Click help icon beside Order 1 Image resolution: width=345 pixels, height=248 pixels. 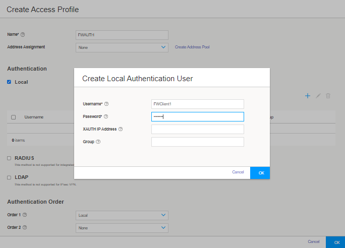pos(25,215)
